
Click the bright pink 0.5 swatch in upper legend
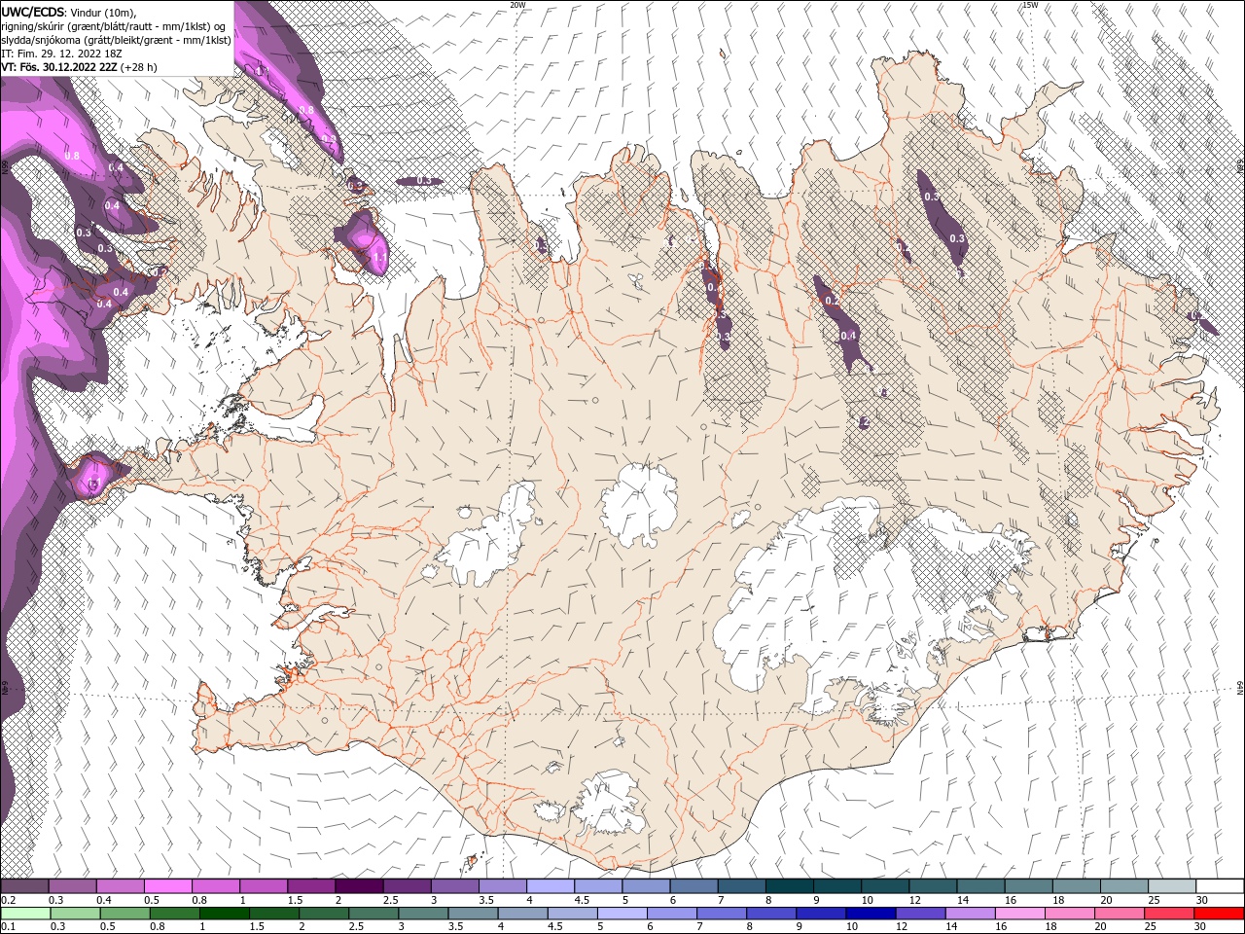click(x=167, y=886)
